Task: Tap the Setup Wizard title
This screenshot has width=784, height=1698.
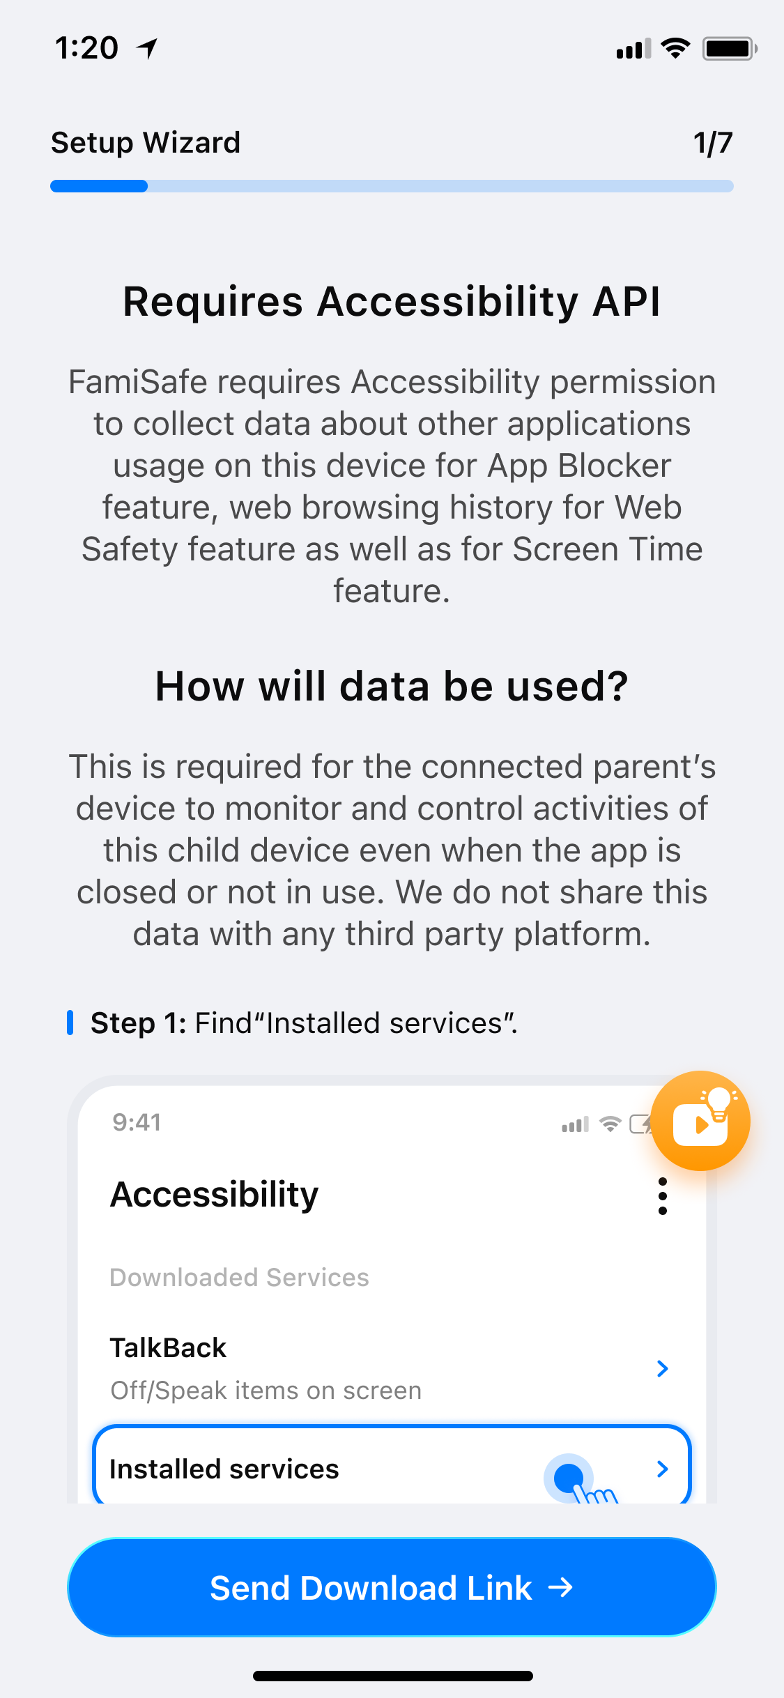Action: point(146,142)
